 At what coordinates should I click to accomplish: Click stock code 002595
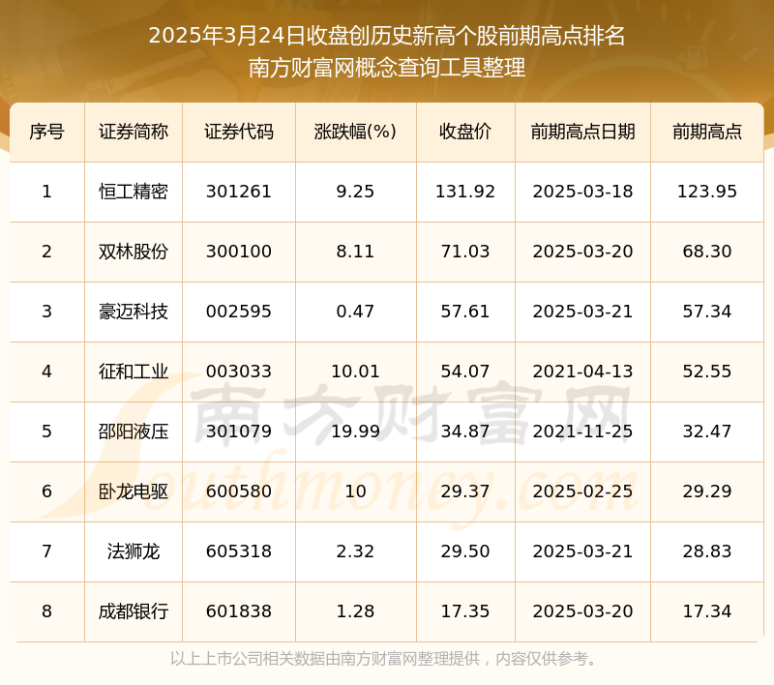(239, 312)
